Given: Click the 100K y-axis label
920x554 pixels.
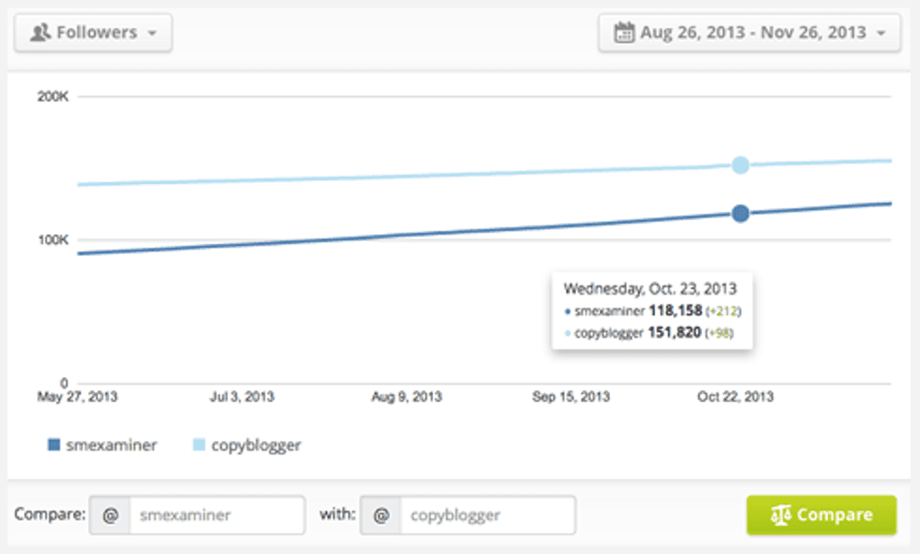Looking at the screenshot, I should [x=53, y=240].
